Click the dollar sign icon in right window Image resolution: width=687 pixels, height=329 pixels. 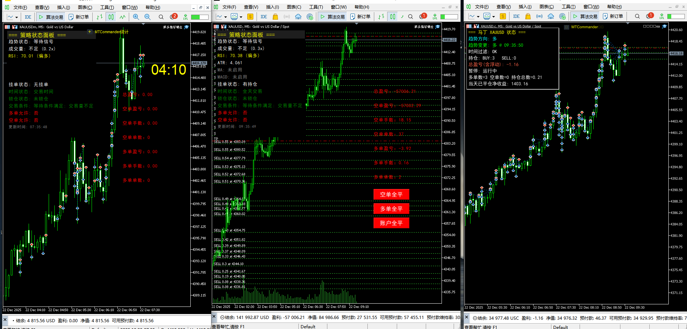(x=503, y=16)
